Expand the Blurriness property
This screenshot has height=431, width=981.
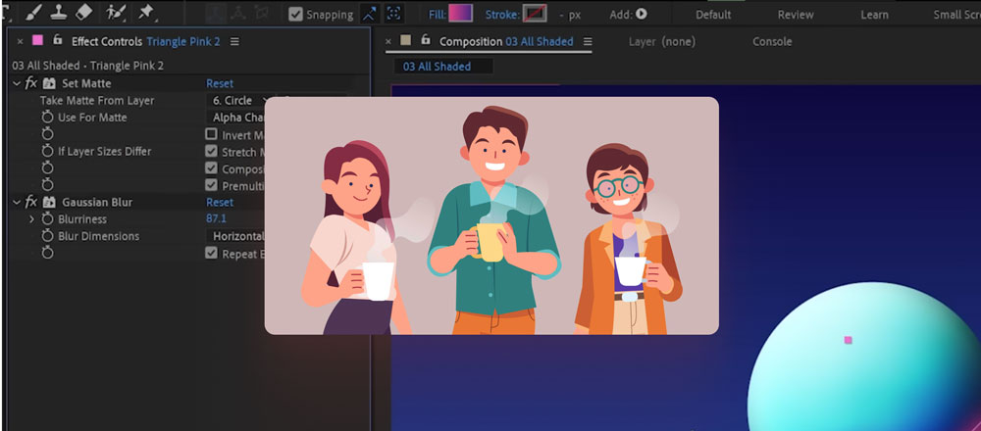pos(31,219)
